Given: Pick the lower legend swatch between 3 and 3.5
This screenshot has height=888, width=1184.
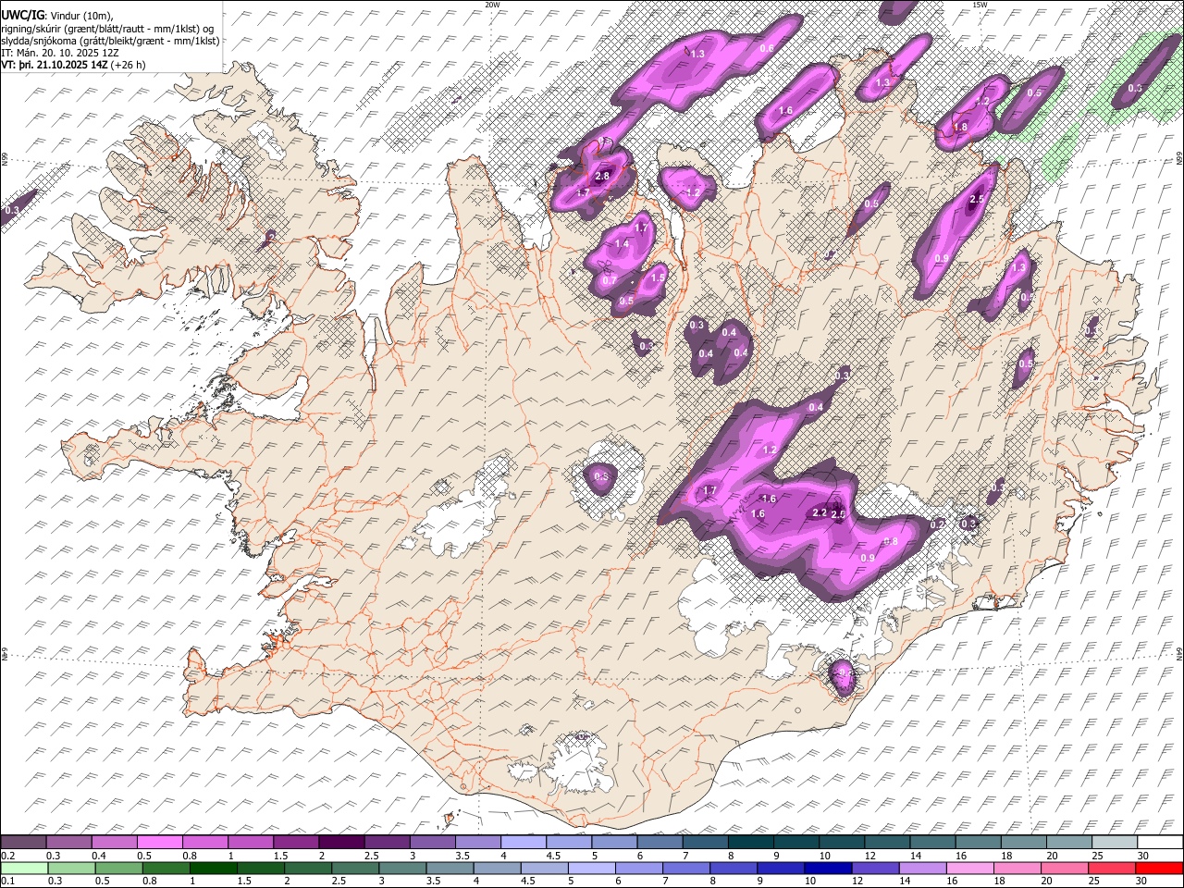Looking at the screenshot, I should click(403, 869).
